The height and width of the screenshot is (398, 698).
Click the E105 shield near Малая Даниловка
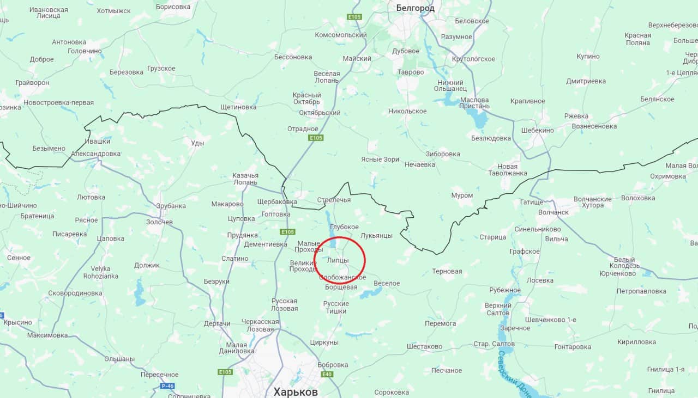click(225, 372)
